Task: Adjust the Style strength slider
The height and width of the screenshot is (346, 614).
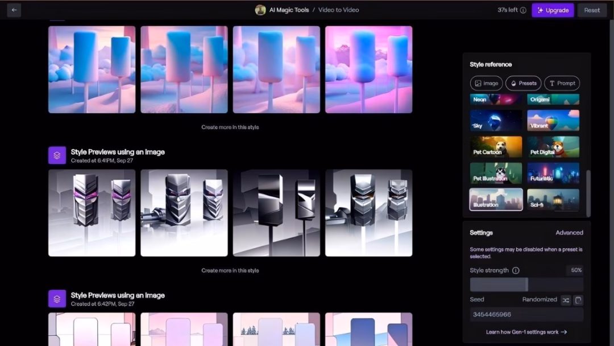Action: [526, 285]
